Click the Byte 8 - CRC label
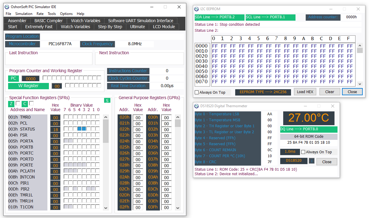The height and width of the screenshot is (218, 369). click(x=205, y=162)
